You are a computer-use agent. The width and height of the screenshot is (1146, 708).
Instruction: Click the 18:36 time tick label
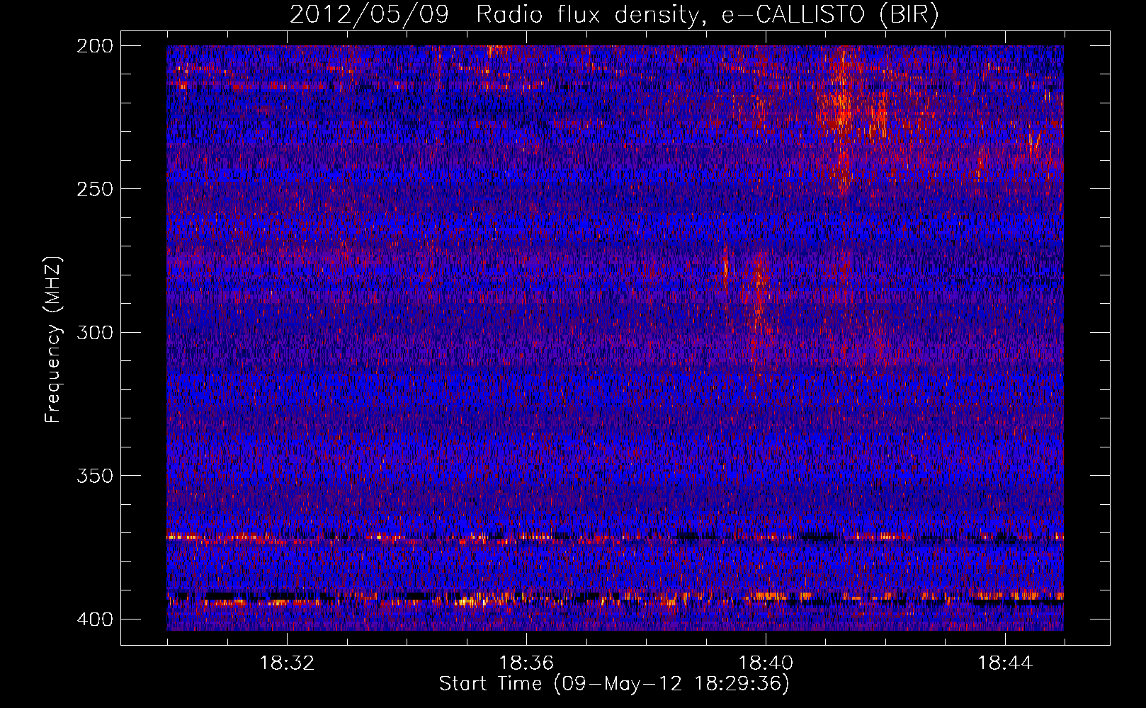point(526,663)
